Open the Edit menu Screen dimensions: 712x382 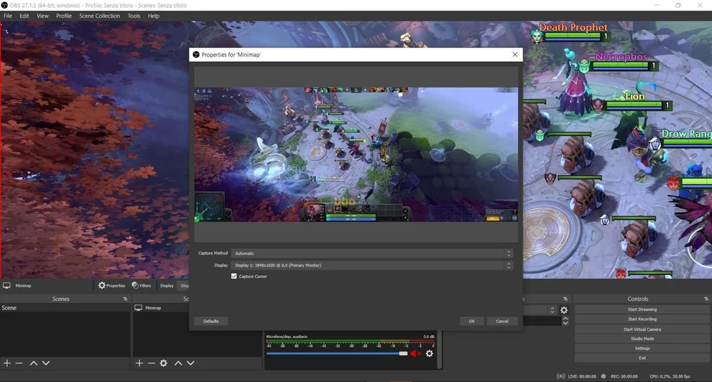pos(24,16)
